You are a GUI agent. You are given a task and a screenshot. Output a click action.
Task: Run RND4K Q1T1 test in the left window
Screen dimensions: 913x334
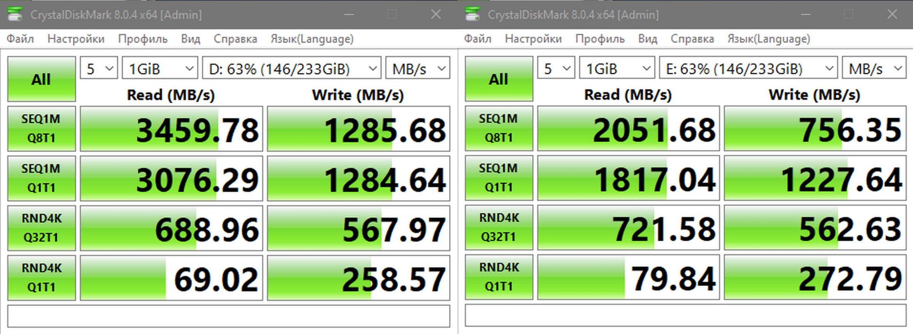tap(41, 278)
